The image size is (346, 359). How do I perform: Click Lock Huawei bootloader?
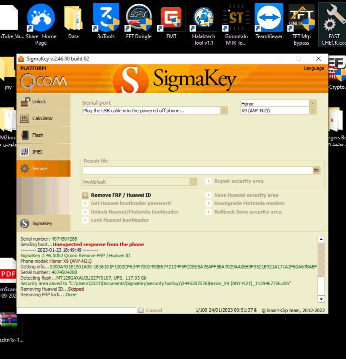tap(120, 220)
